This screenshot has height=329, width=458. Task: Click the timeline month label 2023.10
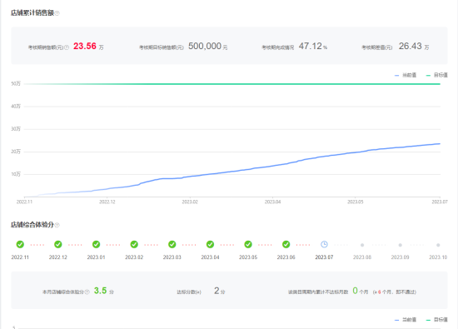coord(438,257)
